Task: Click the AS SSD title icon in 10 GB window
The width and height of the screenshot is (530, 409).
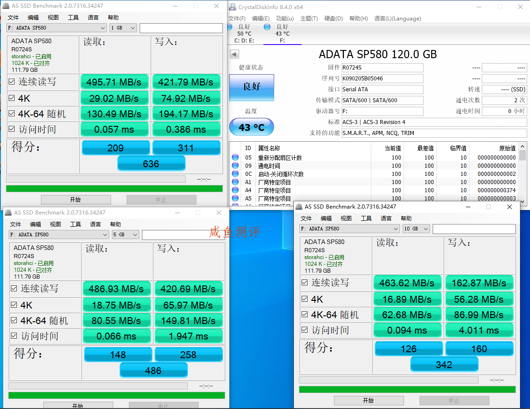Action: pos(299,206)
